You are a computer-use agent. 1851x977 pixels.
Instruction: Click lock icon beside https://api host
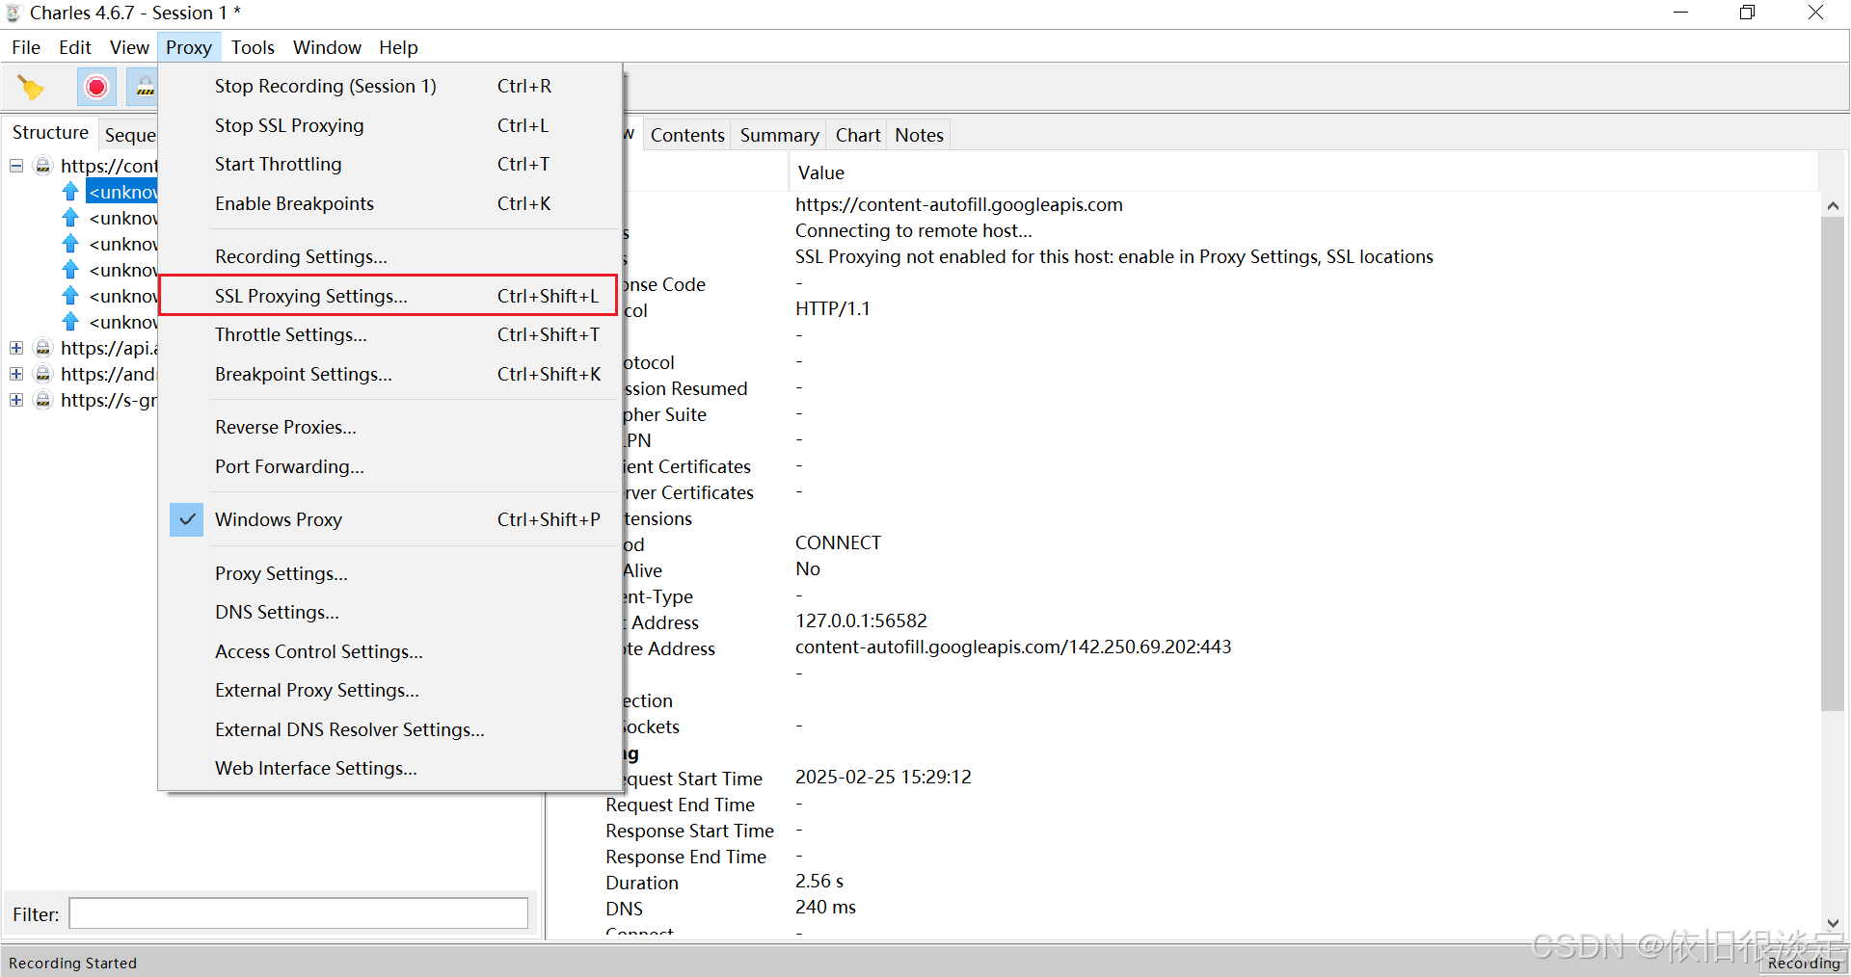click(x=42, y=348)
